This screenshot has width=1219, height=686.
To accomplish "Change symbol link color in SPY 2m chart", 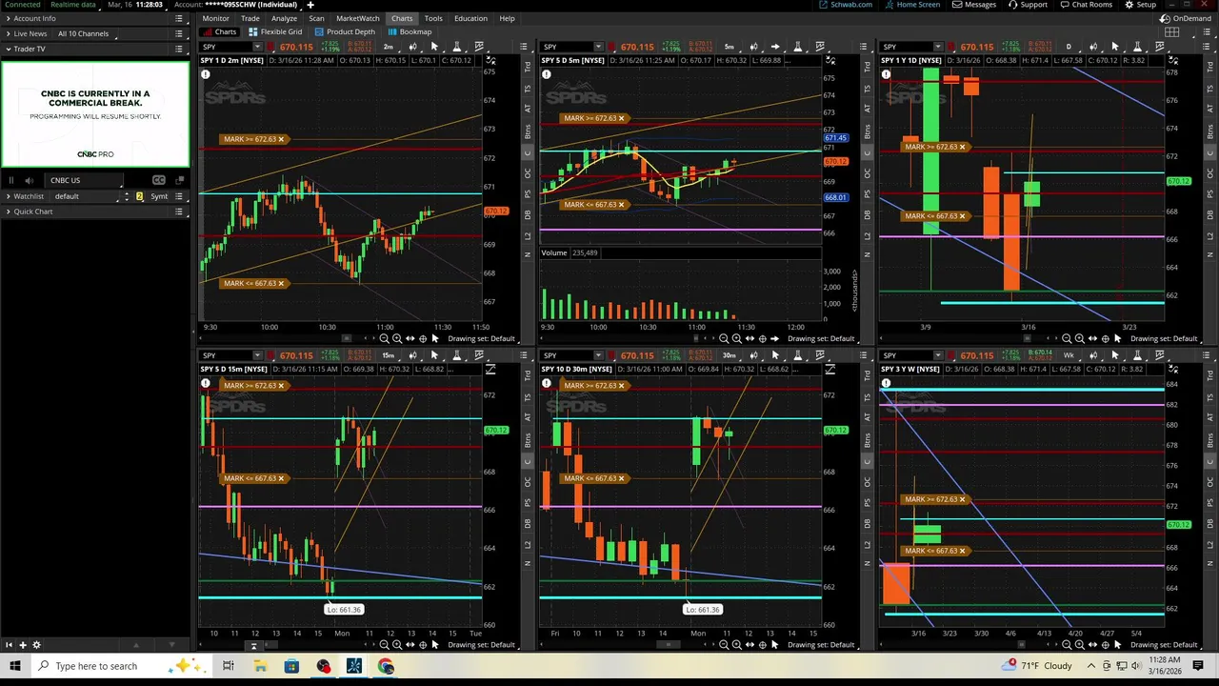I will coord(271,47).
